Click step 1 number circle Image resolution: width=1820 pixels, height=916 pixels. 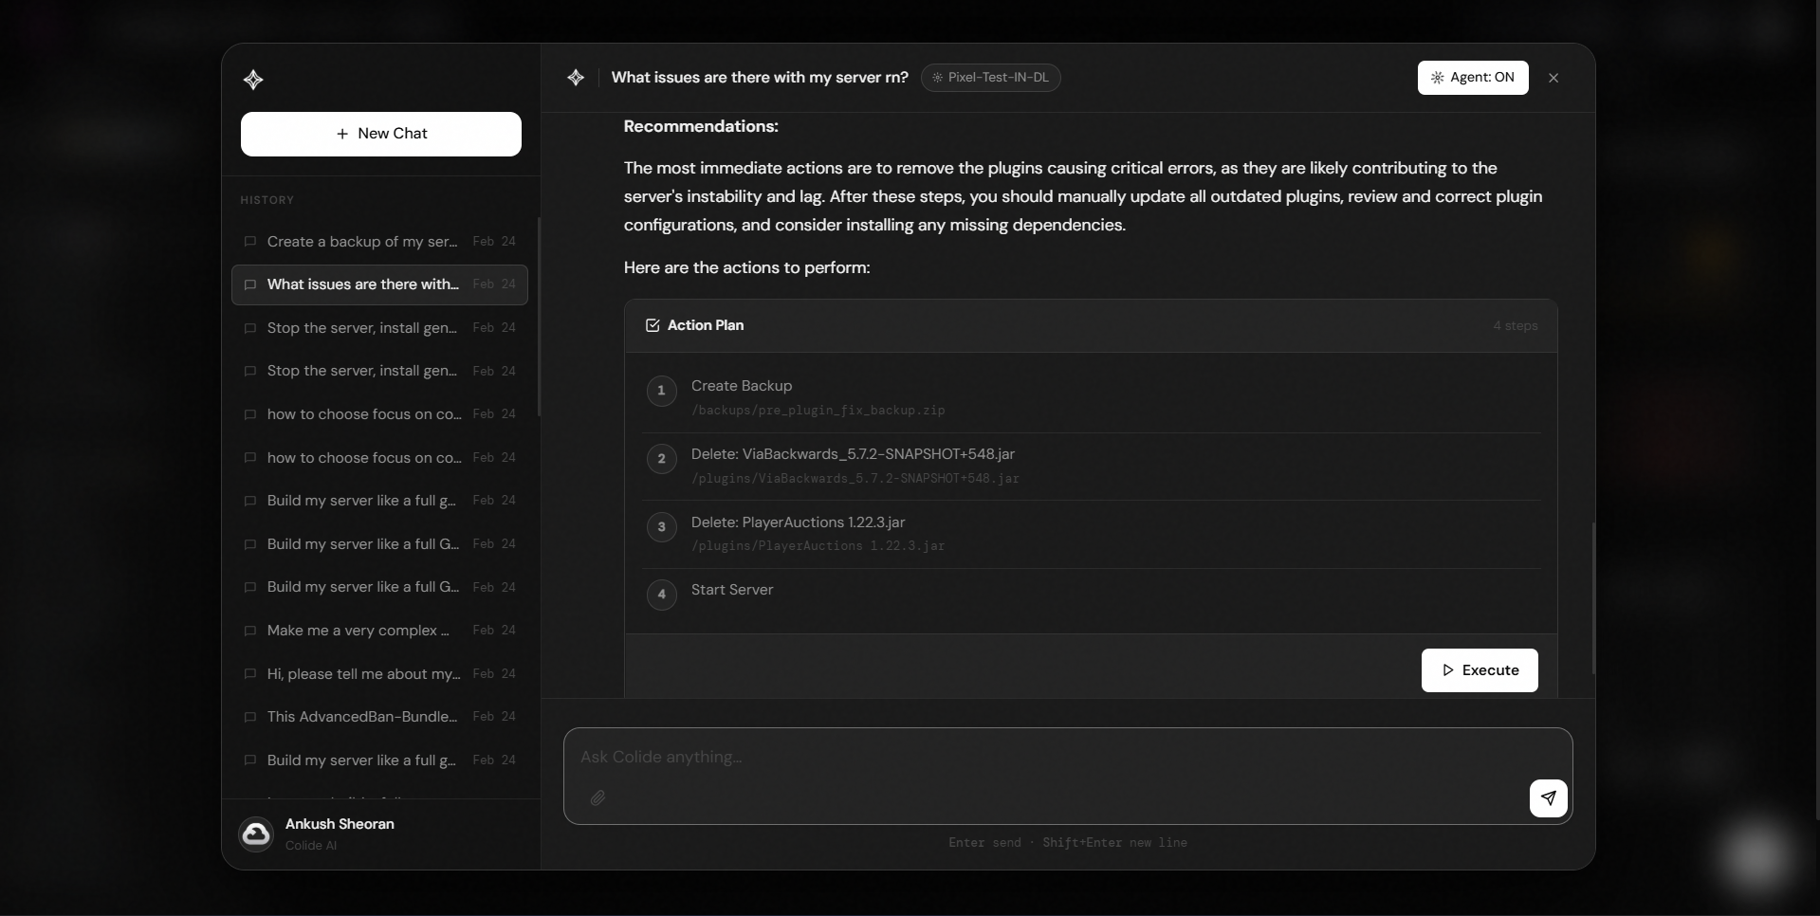[x=661, y=391]
